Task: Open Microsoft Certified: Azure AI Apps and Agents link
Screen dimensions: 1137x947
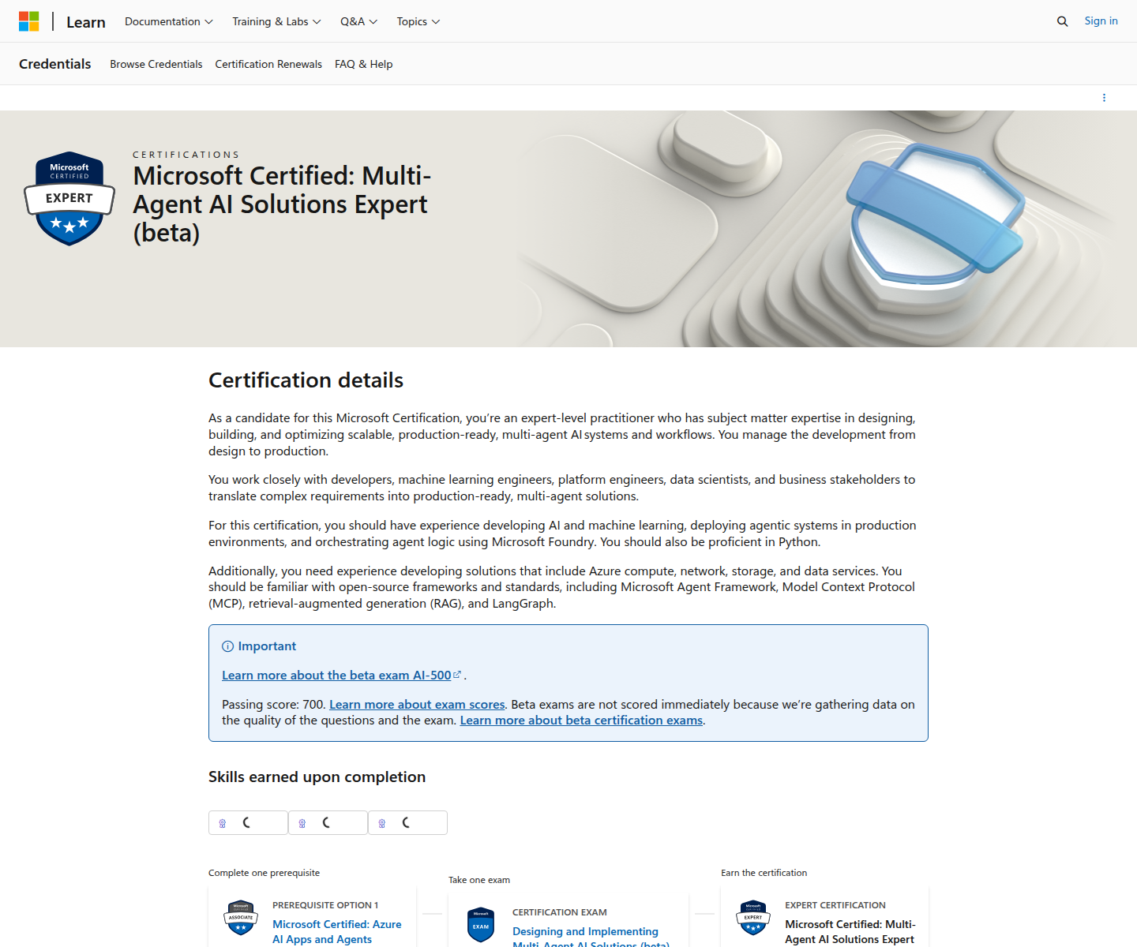Action: [337, 931]
